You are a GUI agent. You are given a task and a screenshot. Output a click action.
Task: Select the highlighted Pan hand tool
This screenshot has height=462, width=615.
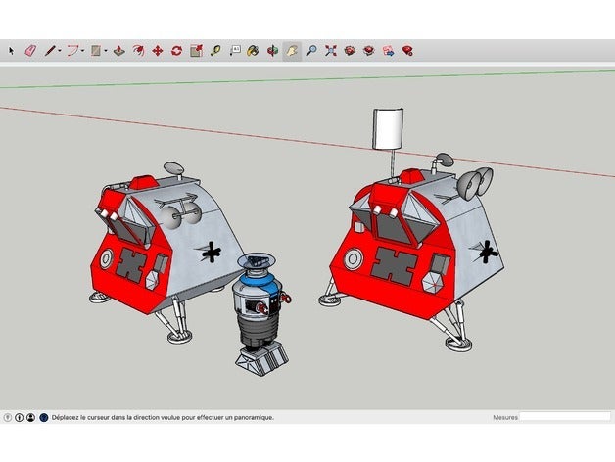(292, 51)
